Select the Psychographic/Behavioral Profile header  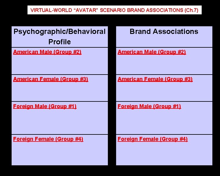[60, 37]
